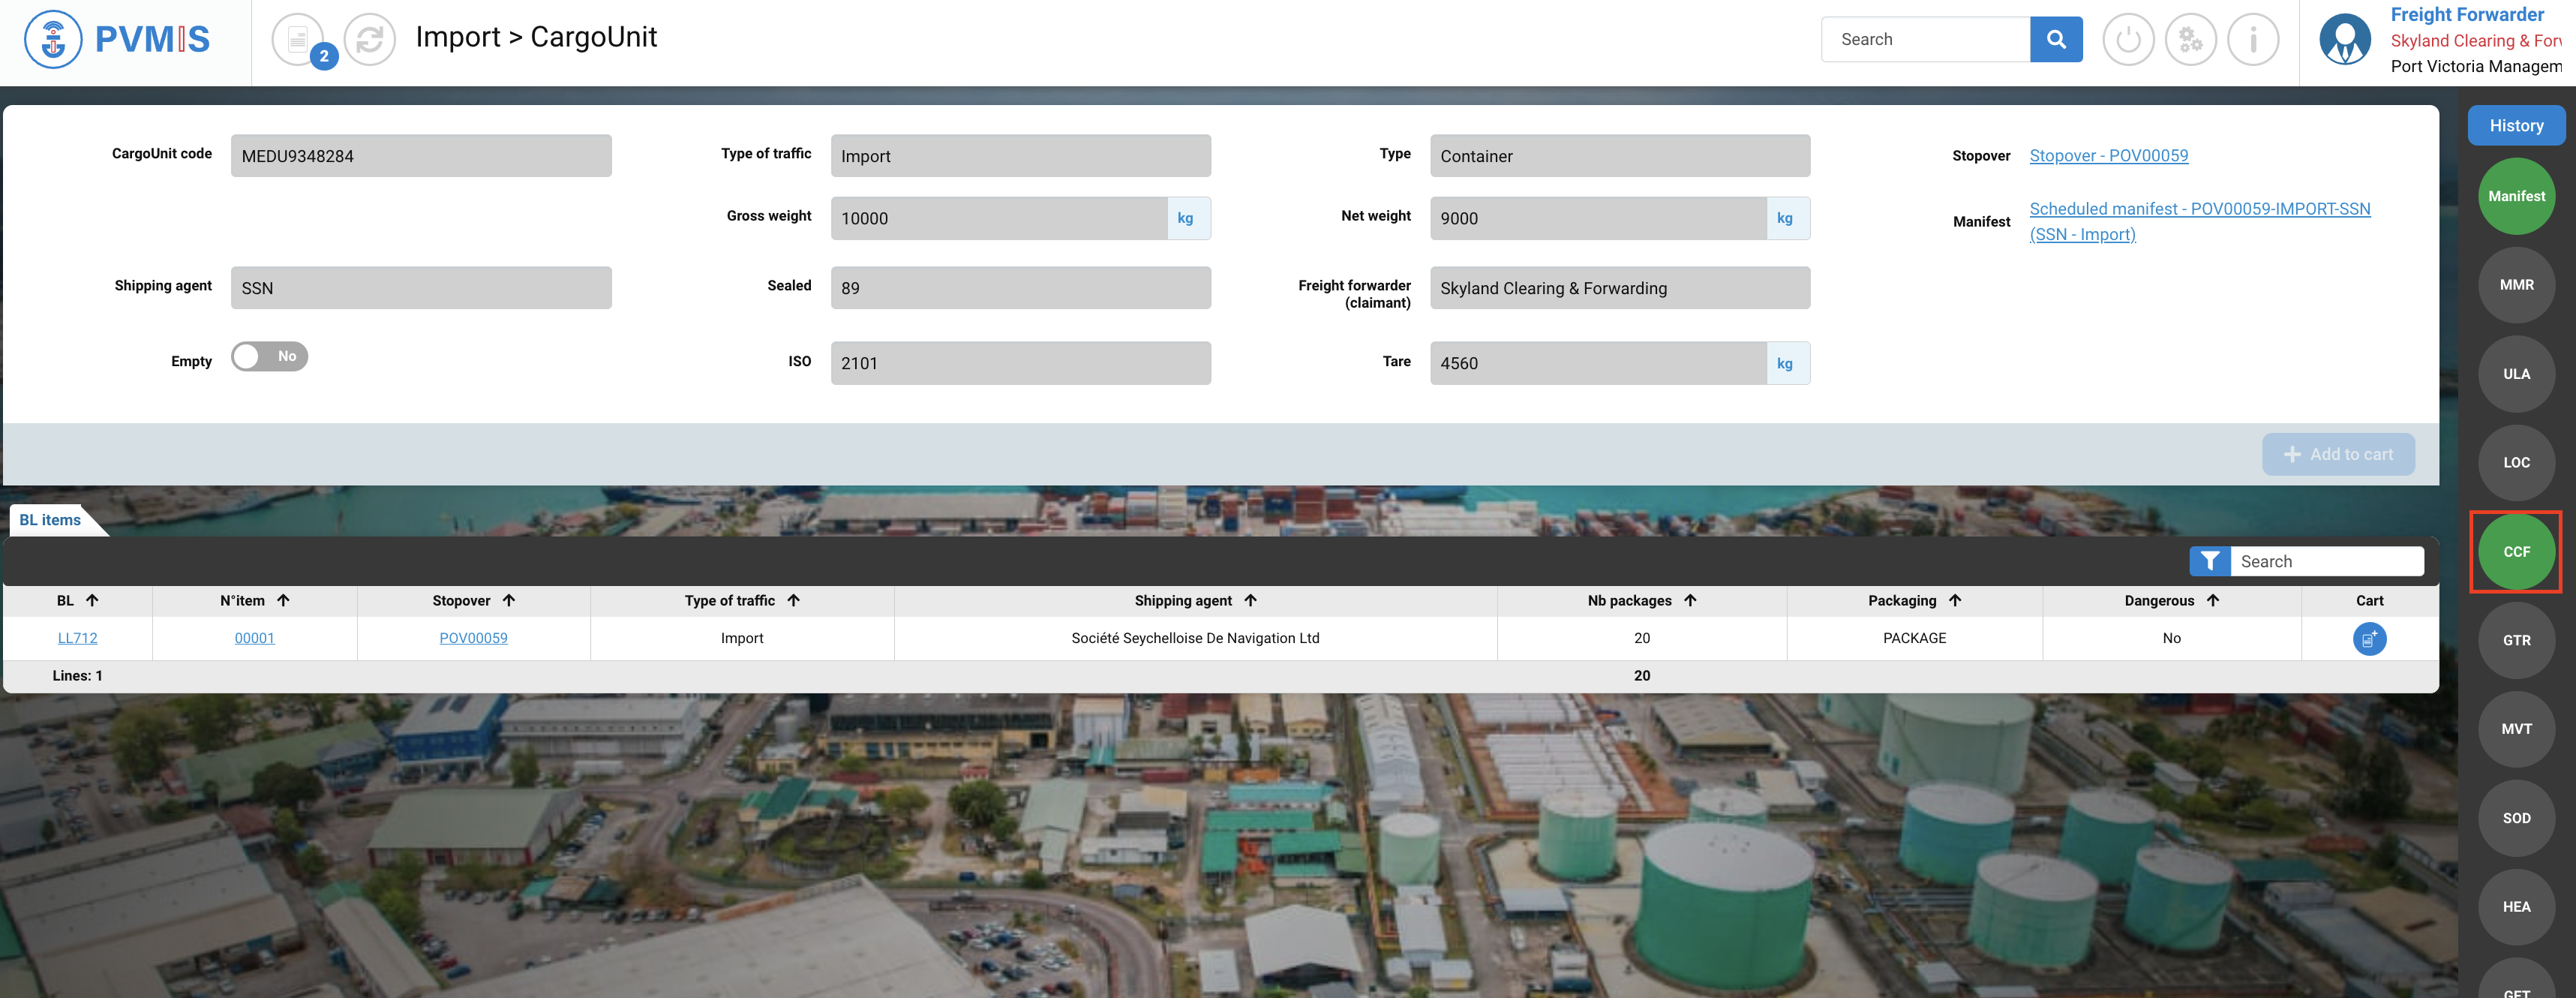
Task: Click the green CCF circle button
Action: coord(2515,552)
